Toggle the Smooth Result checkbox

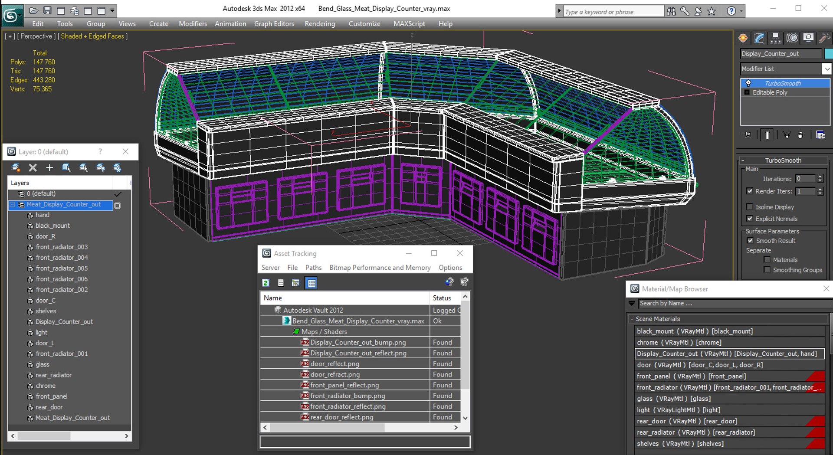click(750, 241)
